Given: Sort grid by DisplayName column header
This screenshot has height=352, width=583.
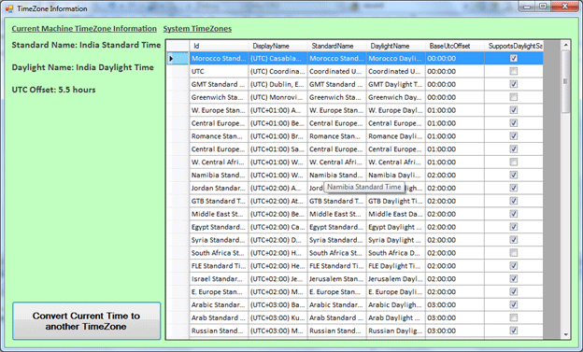Looking at the screenshot, I should [x=277, y=46].
